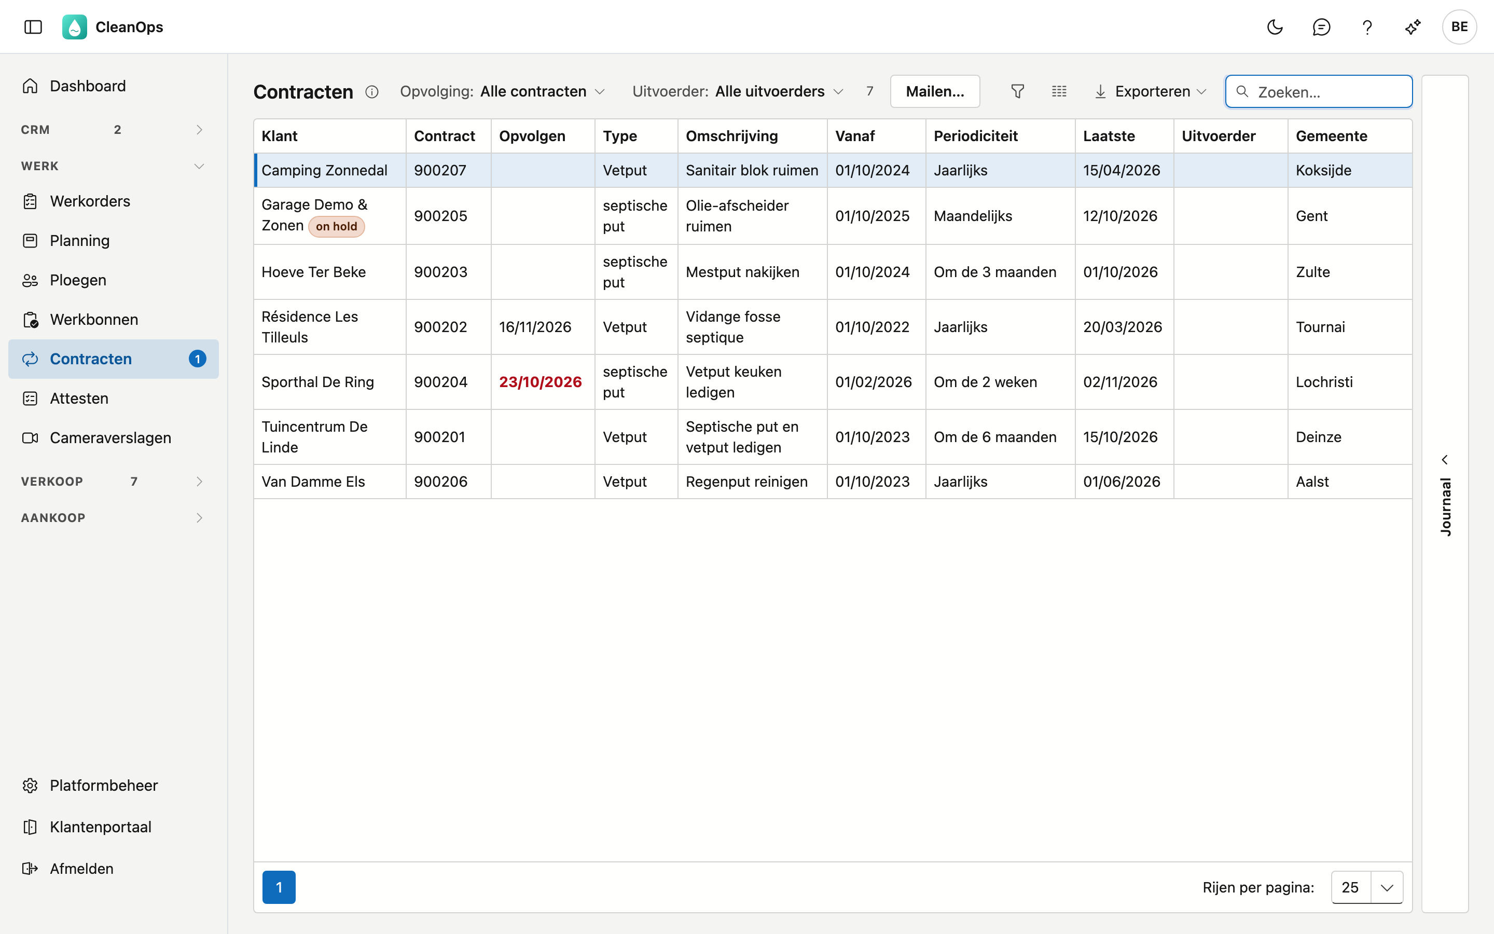Collapse the WERK section

pos(114,166)
